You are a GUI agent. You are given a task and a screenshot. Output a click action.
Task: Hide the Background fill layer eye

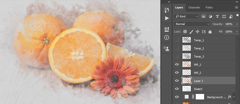point(177,97)
